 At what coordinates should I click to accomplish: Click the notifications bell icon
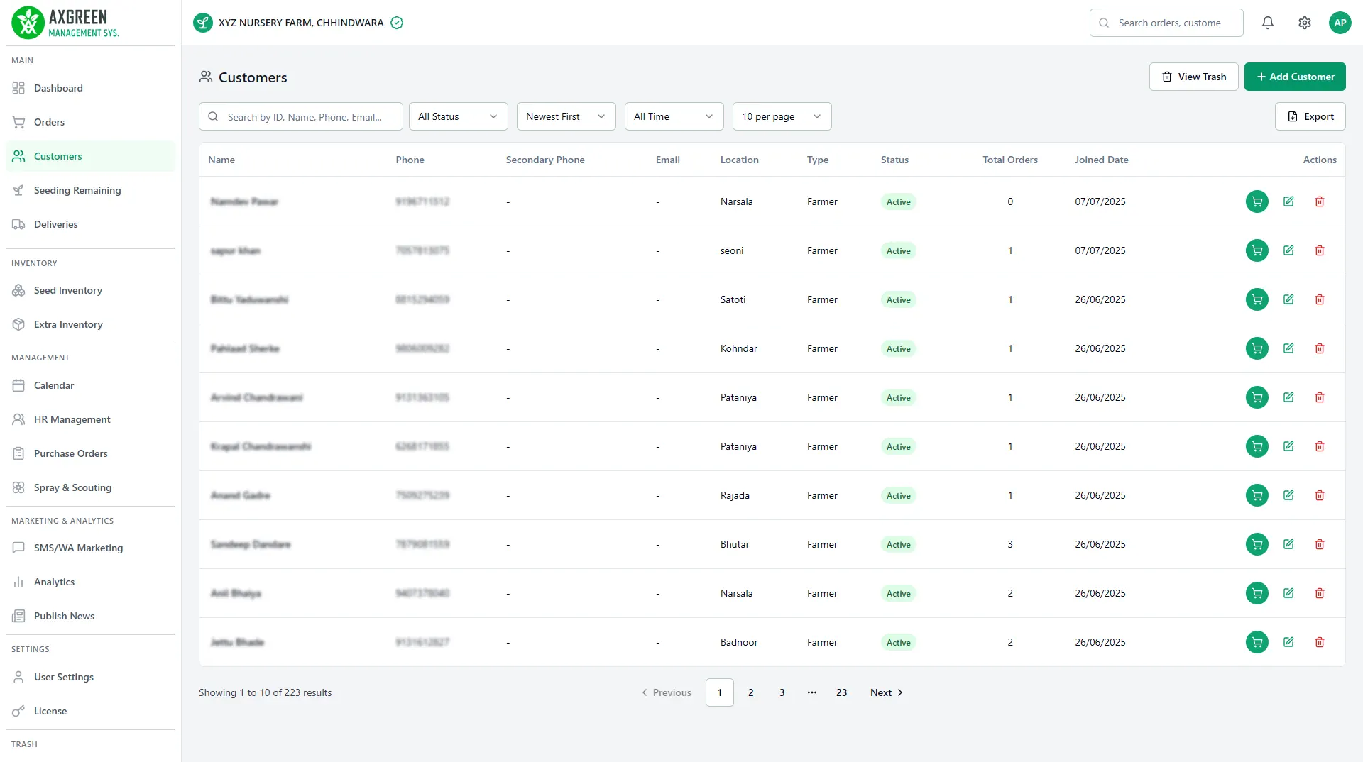click(1267, 23)
